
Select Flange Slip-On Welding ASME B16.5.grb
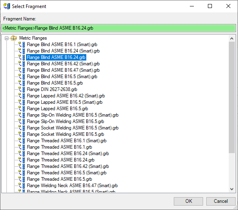pyautogui.click(x=65, y=121)
